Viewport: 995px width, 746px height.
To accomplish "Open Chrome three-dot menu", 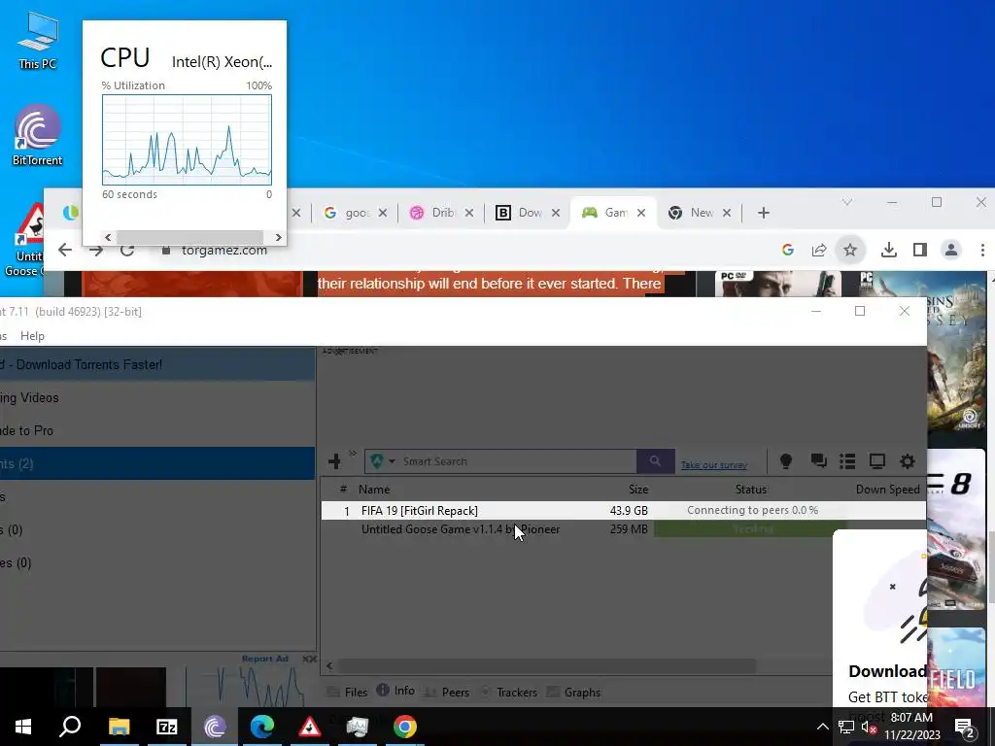I will [x=982, y=250].
